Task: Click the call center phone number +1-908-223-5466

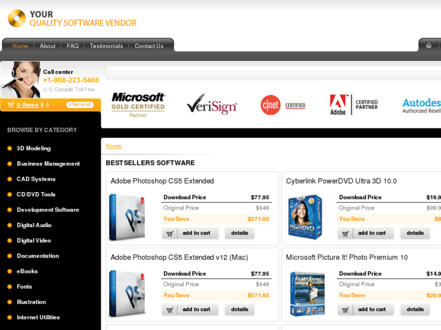Action: click(x=71, y=81)
